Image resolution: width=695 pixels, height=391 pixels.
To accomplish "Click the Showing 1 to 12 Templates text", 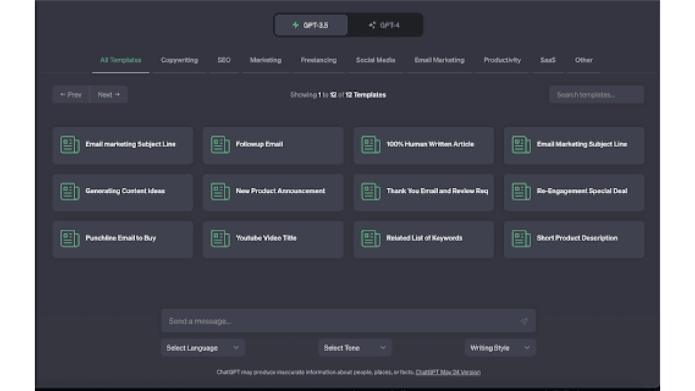I will (338, 94).
